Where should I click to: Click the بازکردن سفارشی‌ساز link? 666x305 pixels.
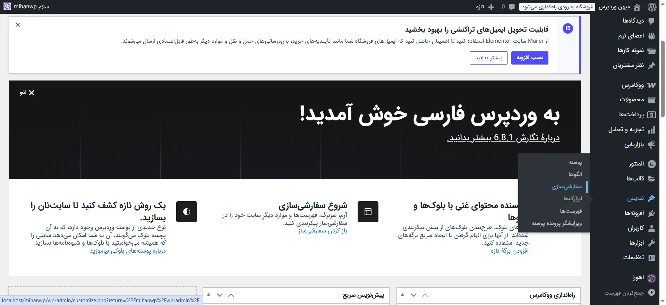click(x=323, y=231)
